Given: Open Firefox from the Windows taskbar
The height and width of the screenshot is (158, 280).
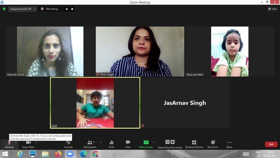Looking at the screenshot, I should 58,154.
